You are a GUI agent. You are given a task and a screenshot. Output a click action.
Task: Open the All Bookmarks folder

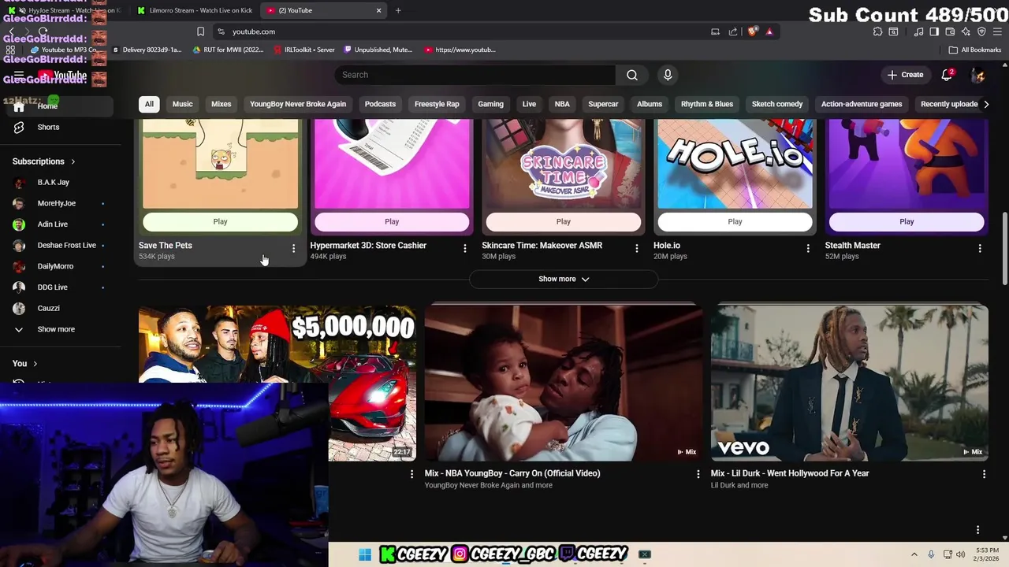(x=975, y=50)
